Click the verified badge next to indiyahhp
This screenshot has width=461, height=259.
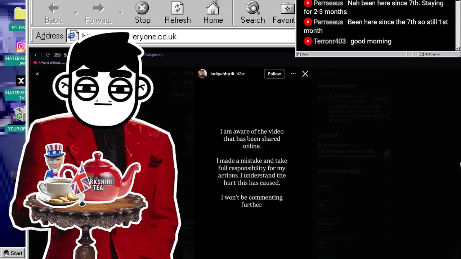pyautogui.click(x=233, y=74)
